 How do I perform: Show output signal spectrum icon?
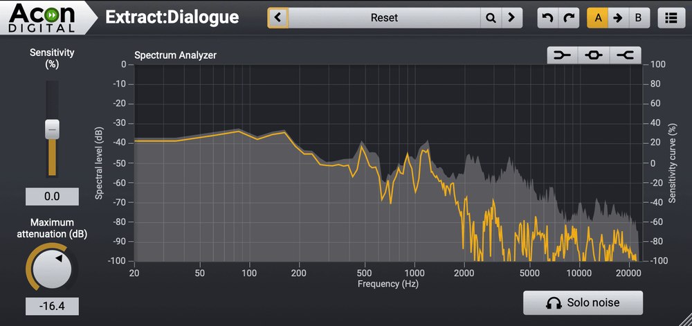[625, 55]
